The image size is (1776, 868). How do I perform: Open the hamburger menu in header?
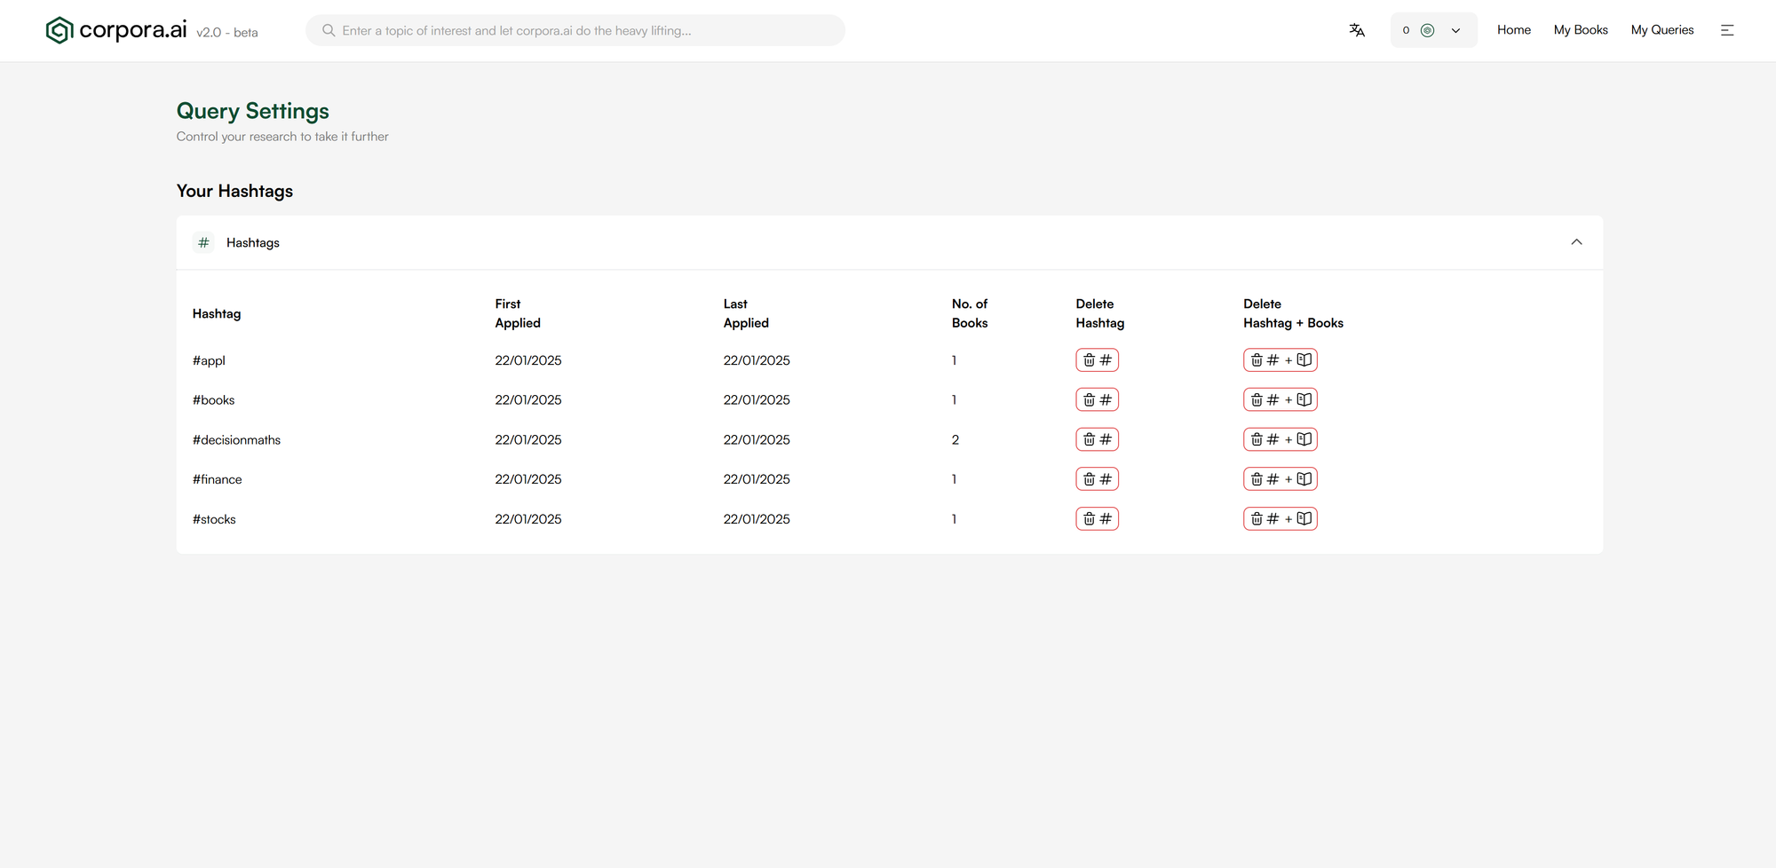click(x=1727, y=30)
